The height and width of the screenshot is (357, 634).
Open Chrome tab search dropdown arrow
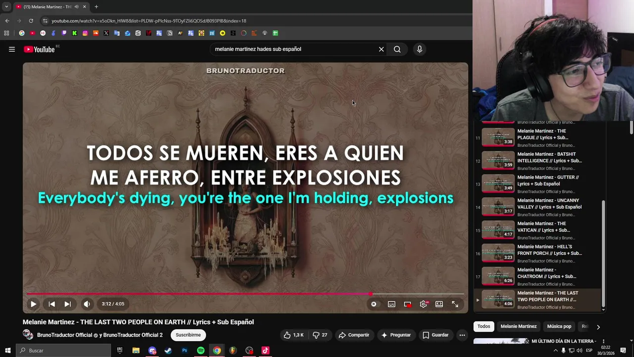[x=6, y=7]
